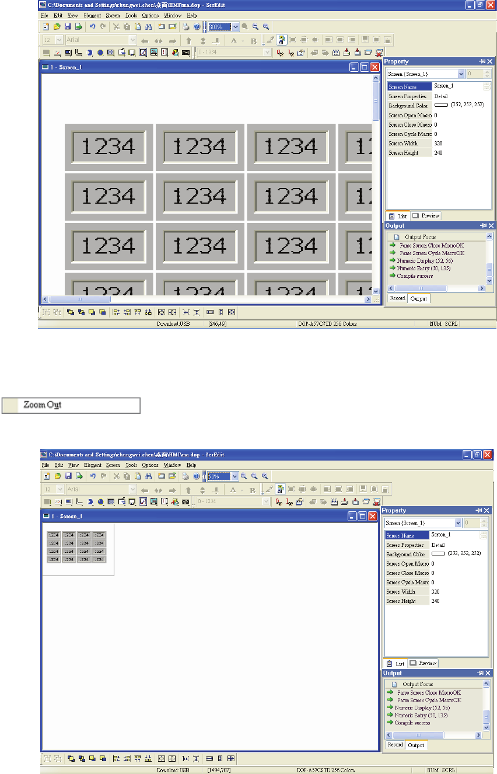Click Save disk icon in the 50% zoom window
The image size is (497, 774).
[68, 476]
